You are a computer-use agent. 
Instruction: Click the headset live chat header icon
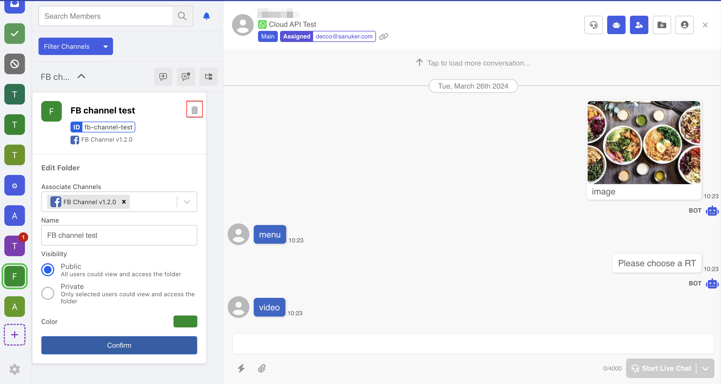(593, 25)
